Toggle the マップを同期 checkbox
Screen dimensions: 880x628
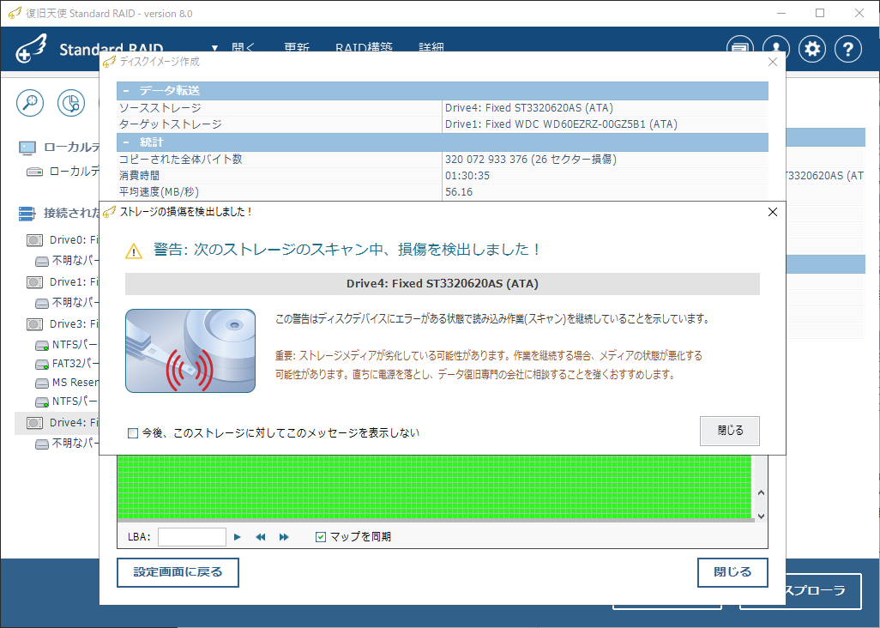321,537
